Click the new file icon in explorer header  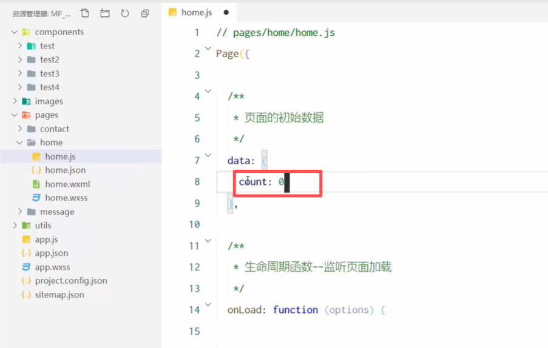84,13
